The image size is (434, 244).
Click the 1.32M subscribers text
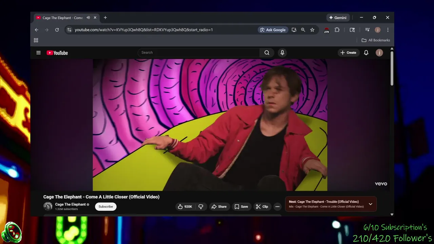coord(66,209)
